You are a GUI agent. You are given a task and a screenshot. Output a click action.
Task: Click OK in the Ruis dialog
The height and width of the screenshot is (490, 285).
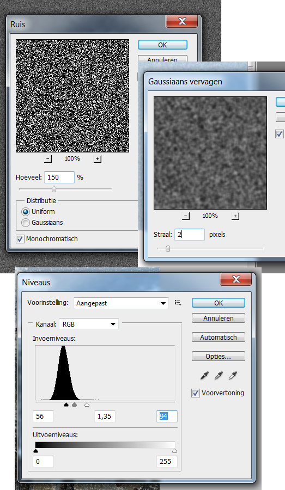(162, 45)
